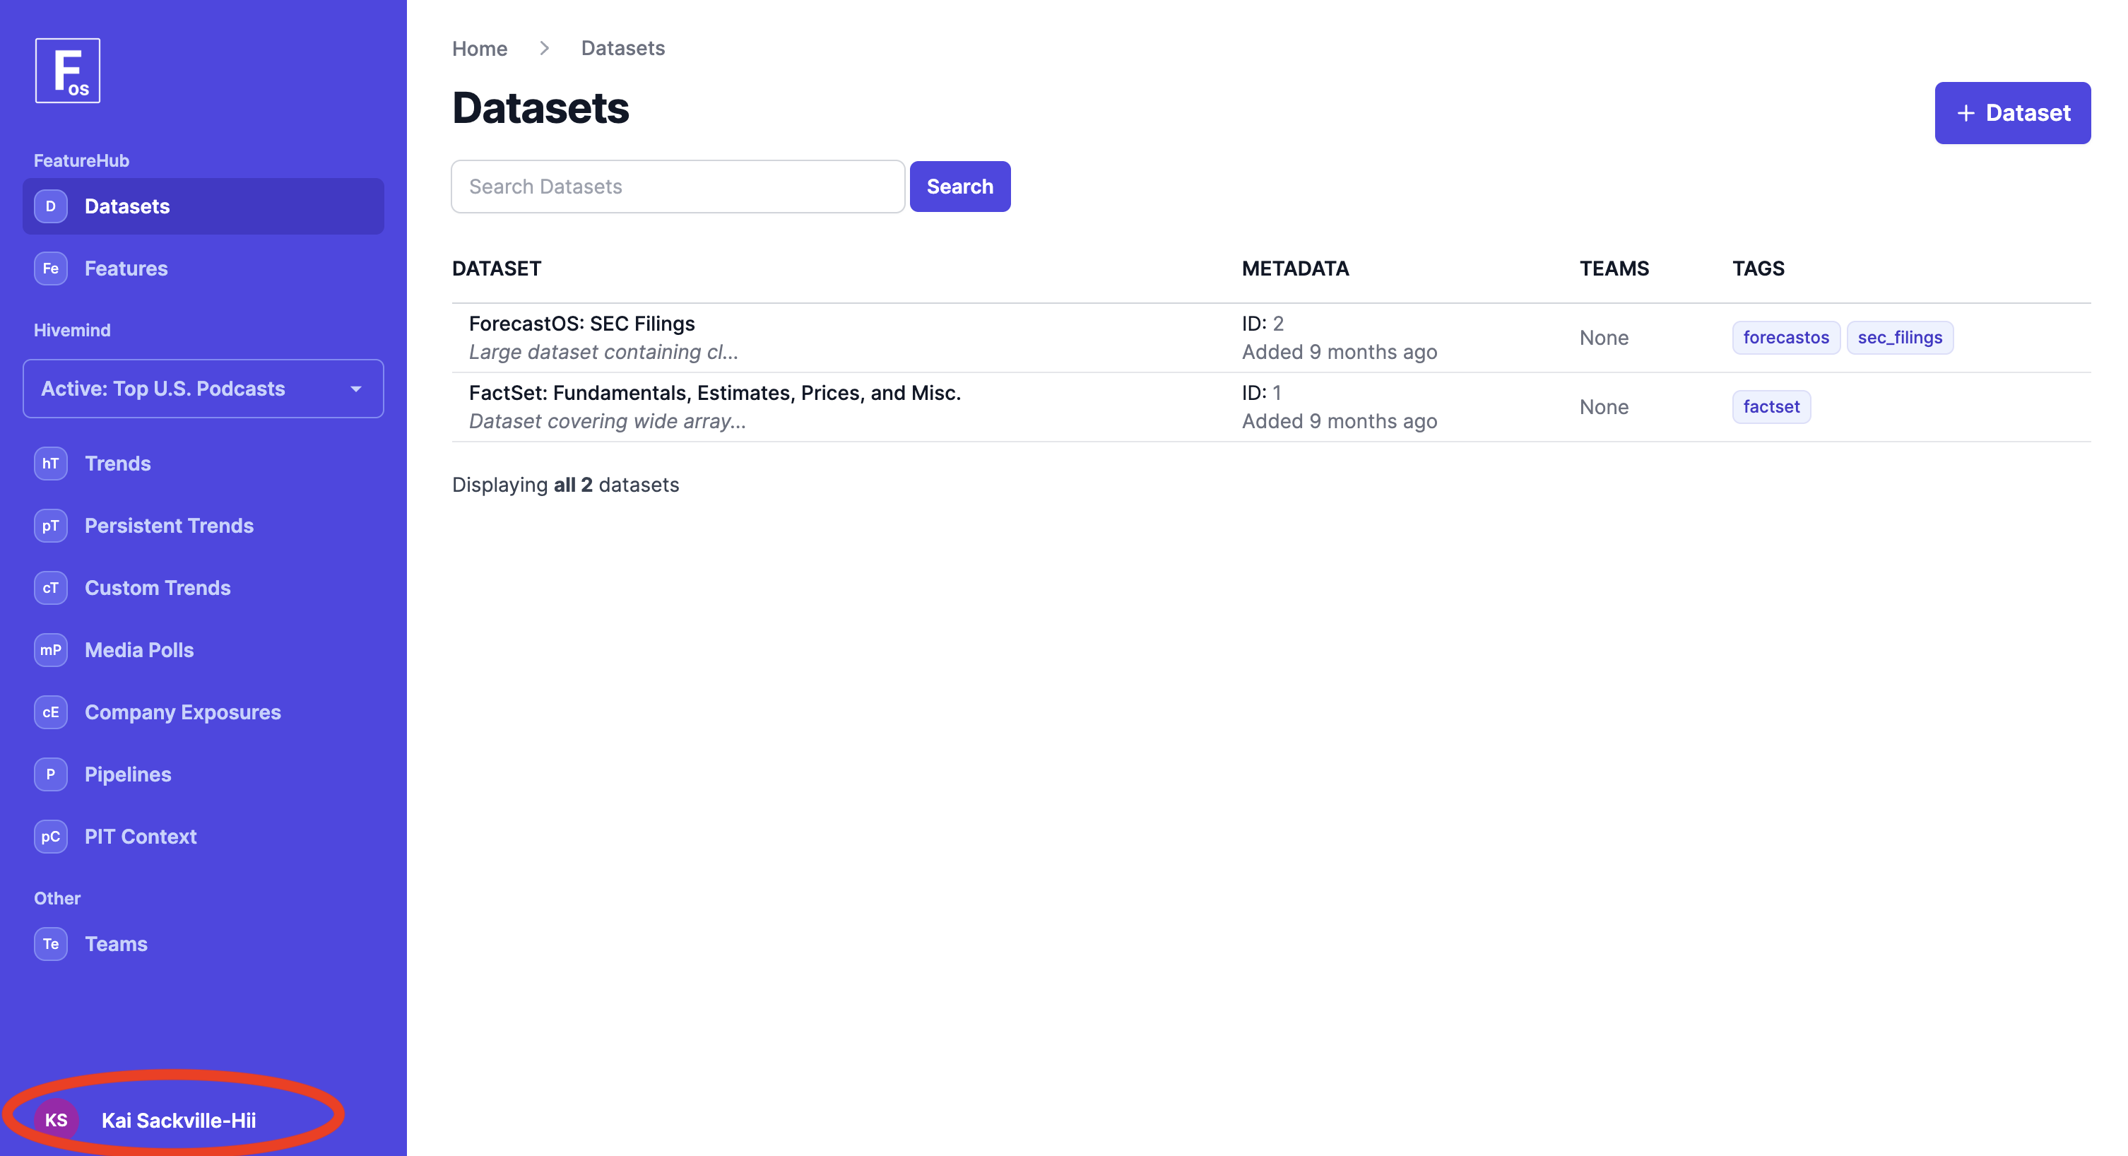Screen dimensions: 2128x1156
Task: Select the Custom Trends icon
Action: 50,587
